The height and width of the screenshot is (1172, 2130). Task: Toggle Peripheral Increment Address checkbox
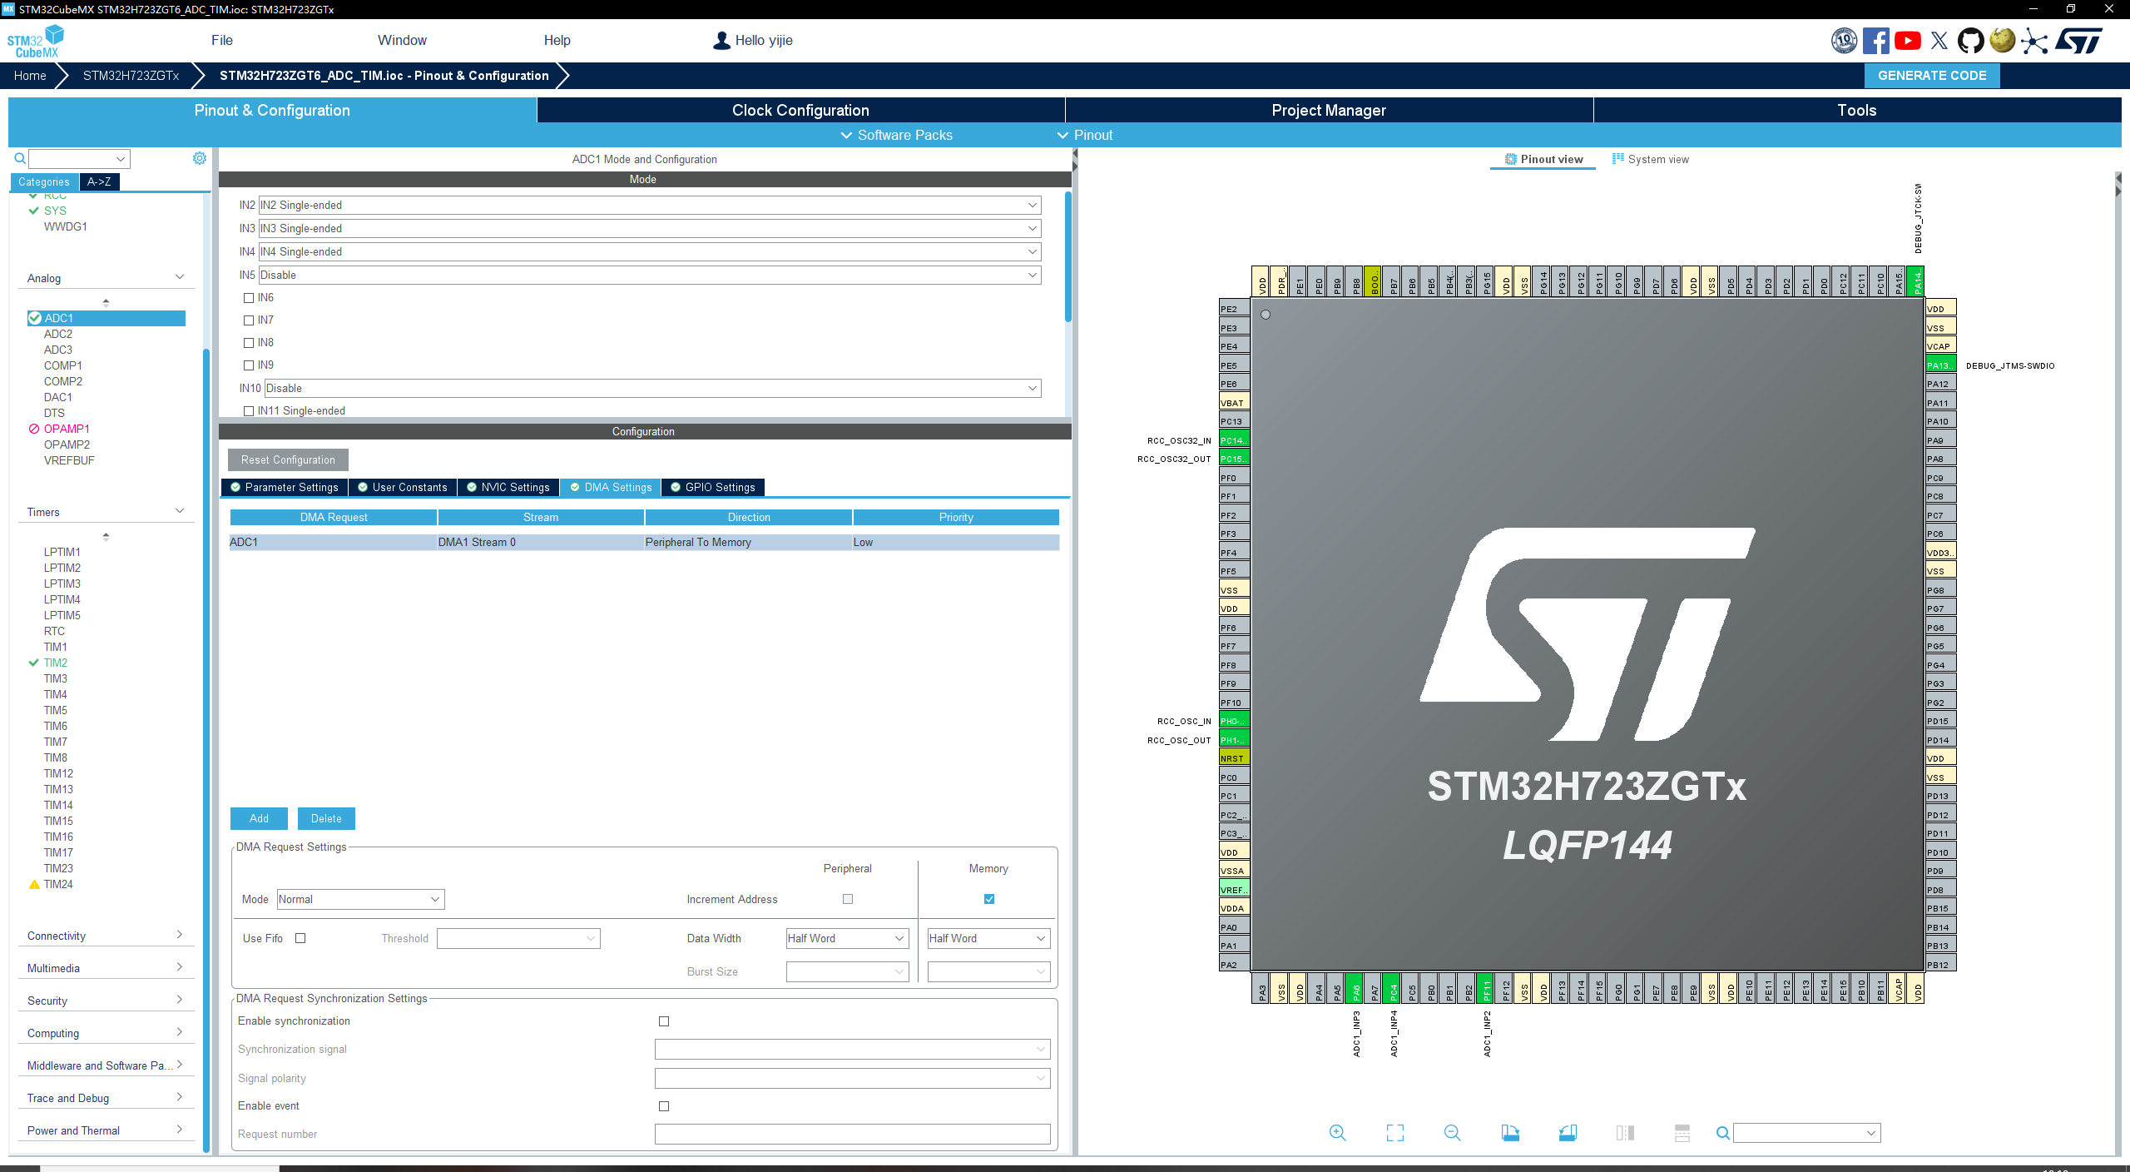click(x=848, y=899)
